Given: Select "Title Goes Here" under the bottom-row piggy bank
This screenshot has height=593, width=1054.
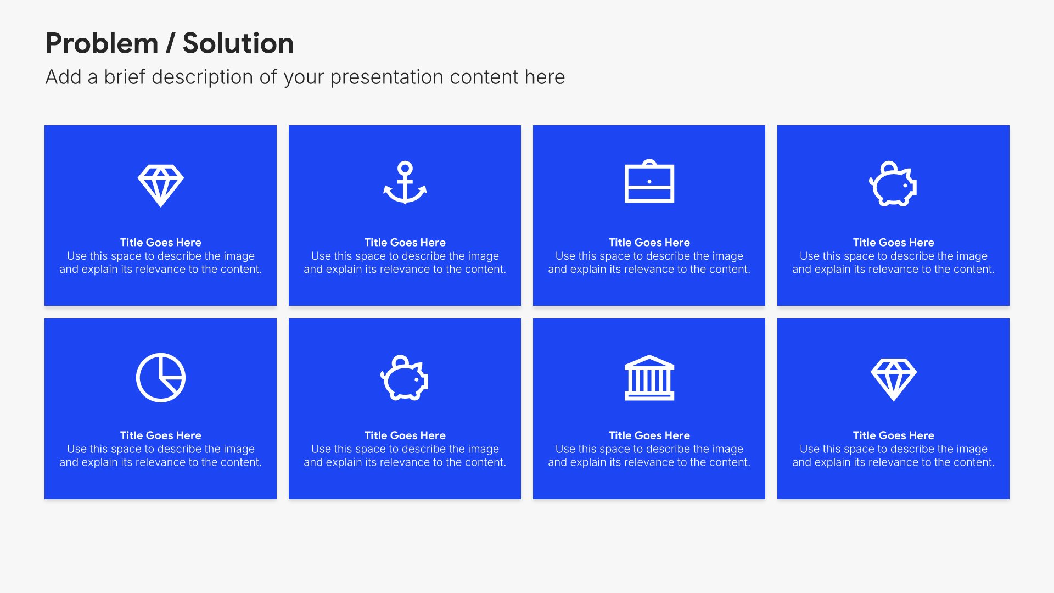Looking at the screenshot, I should coord(405,435).
